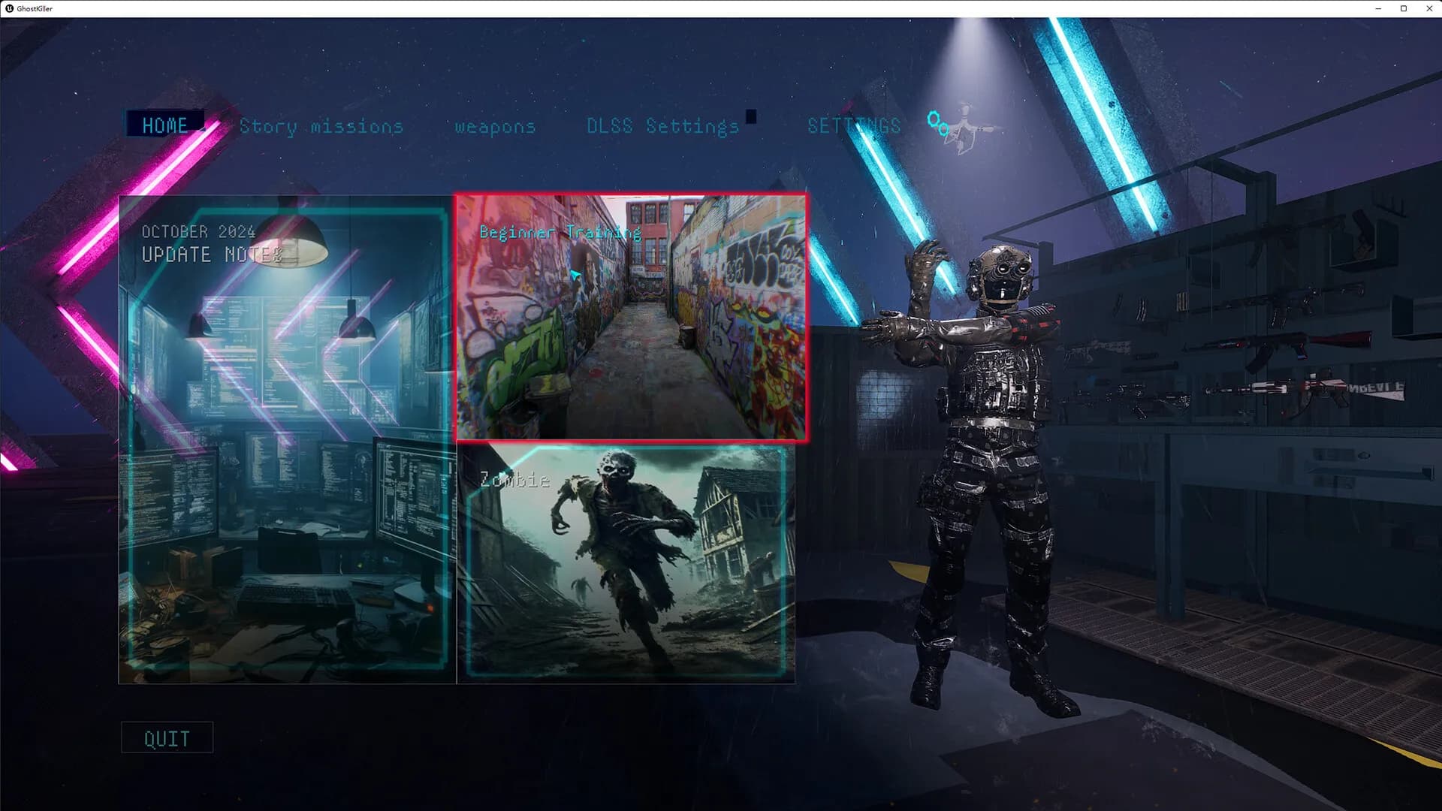Click the Unreal Engine logo in title bar

pyautogui.click(x=9, y=8)
